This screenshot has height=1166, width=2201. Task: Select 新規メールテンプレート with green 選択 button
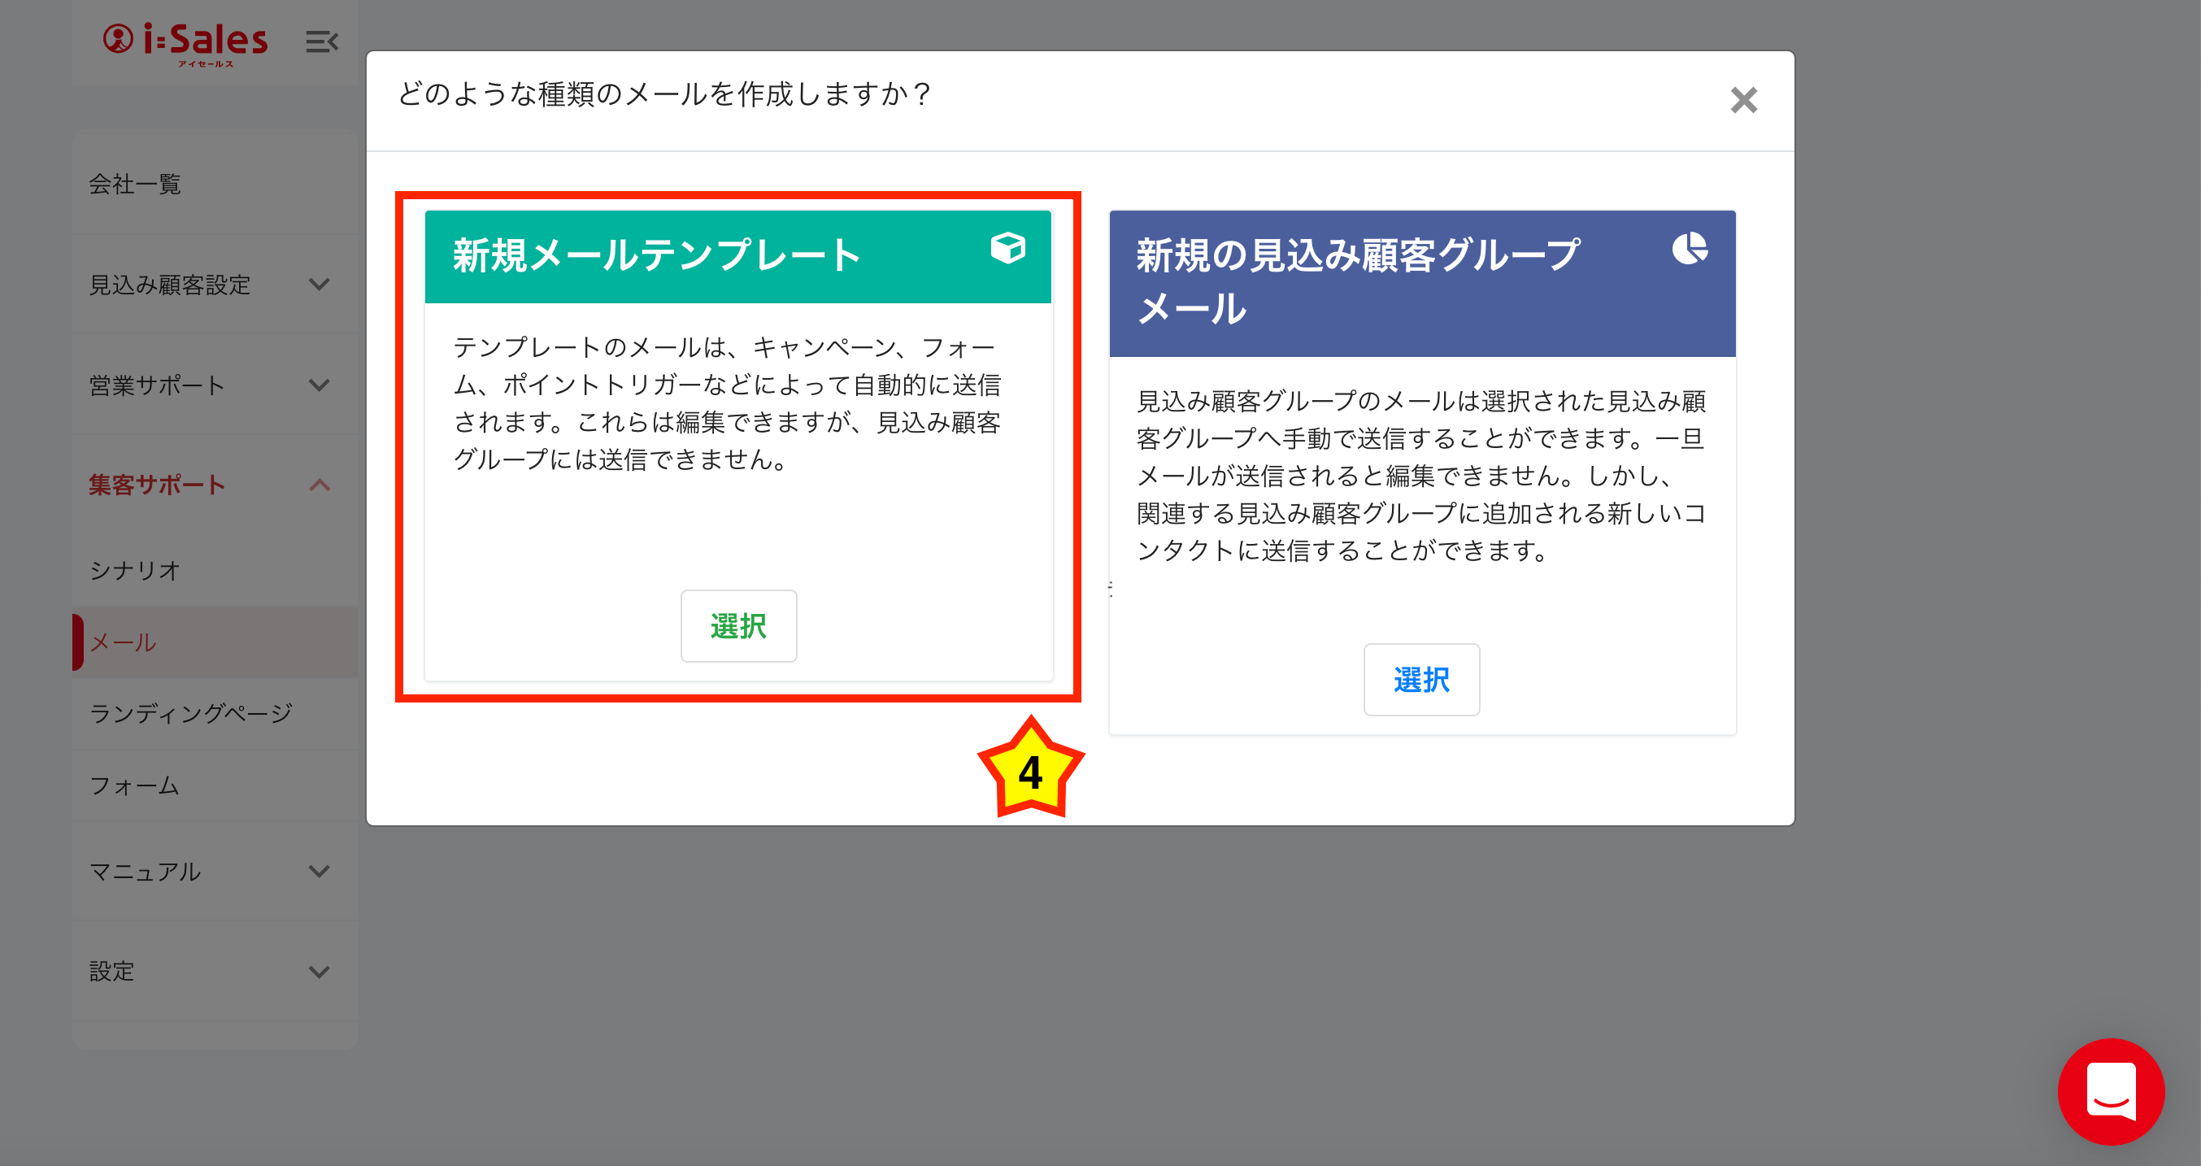pos(738,626)
